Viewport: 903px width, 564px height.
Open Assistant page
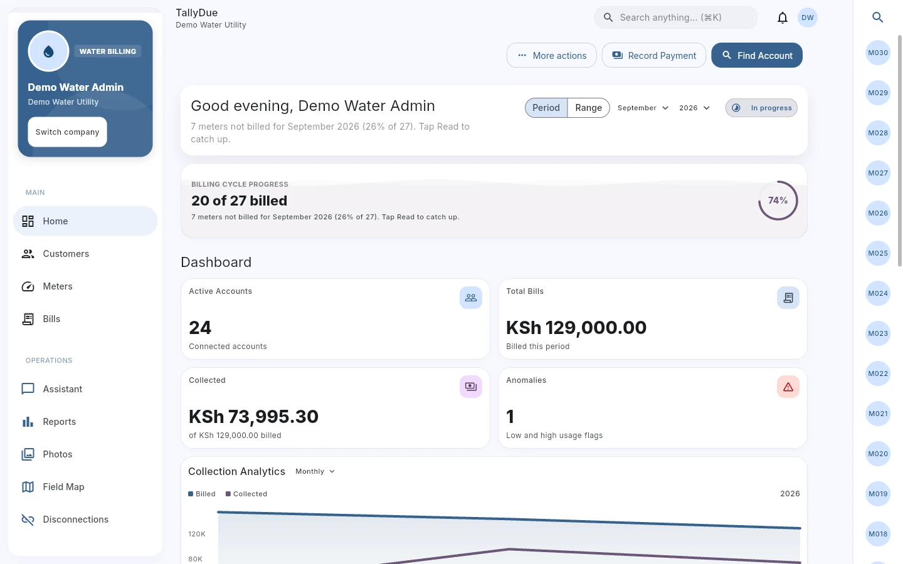85,389
